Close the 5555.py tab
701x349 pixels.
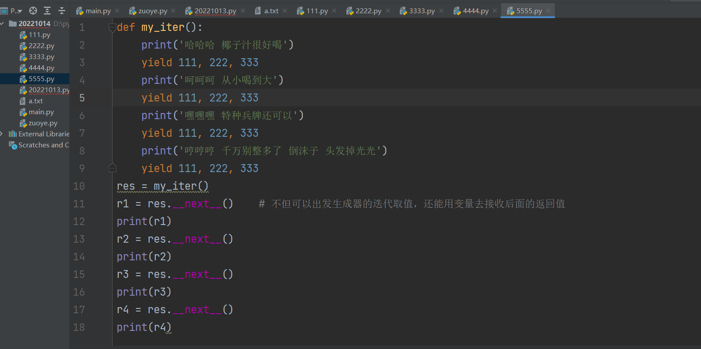pyautogui.click(x=548, y=11)
